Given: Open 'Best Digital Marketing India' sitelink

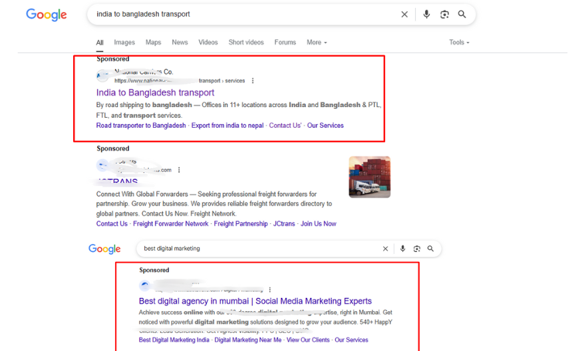Looking at the screenshot, I should (174, 340).
